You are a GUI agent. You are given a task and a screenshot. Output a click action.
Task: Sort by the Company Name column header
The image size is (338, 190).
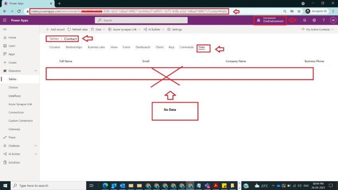pyautogui.click(x=236, y=61)
